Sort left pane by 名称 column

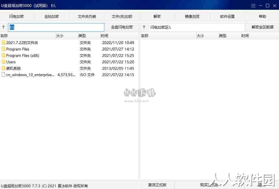click(28, 36)
